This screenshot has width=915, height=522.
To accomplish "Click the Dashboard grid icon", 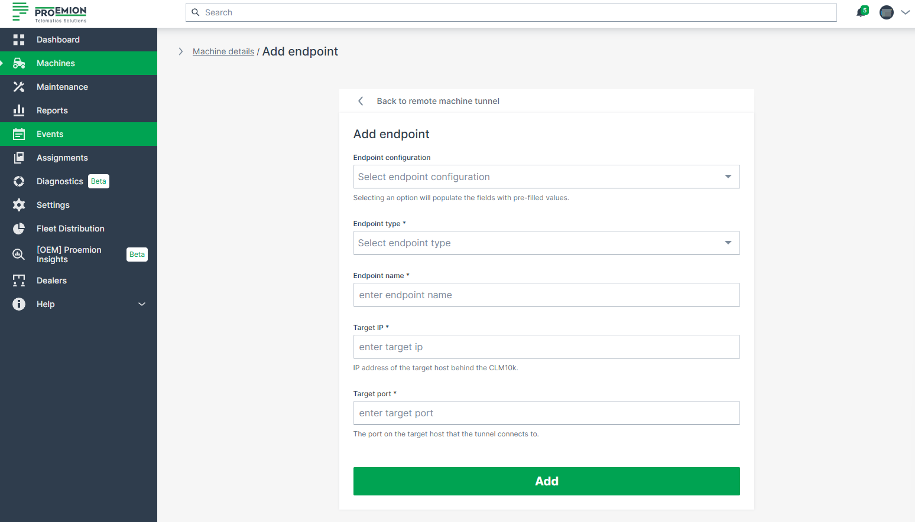I will pyautogui.click(x=19, y=40).
